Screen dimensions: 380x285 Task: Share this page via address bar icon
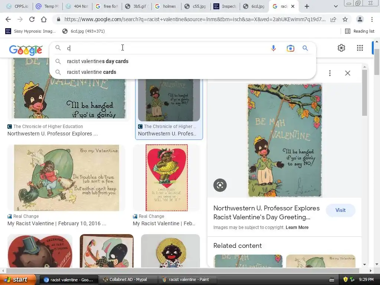click(x=333, y=19)
